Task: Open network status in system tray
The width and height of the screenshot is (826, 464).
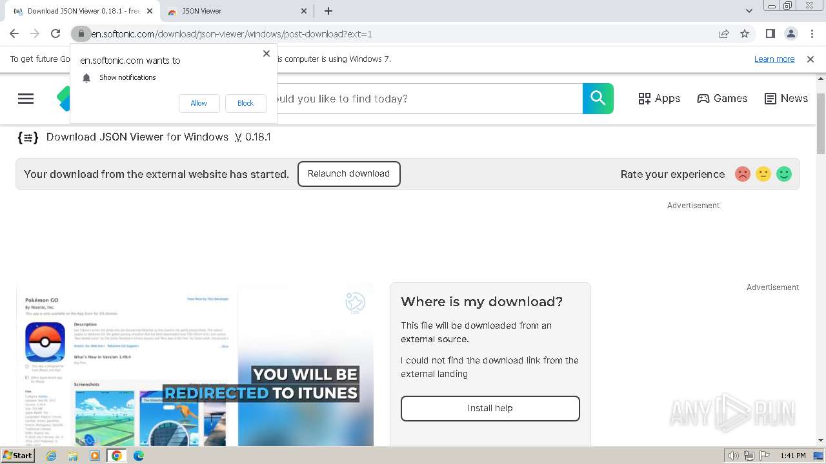Action: point(749,456)
